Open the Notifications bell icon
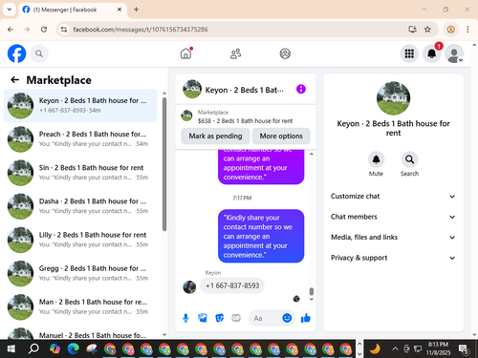Screen dimensions: 478x358 [431, 53]
